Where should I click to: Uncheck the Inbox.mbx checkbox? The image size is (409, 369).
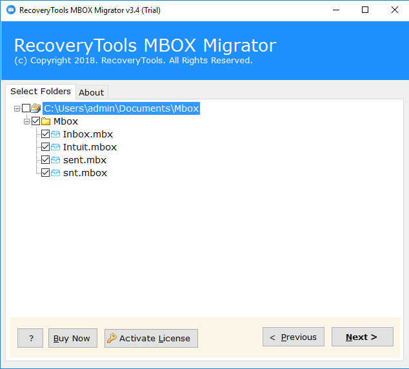point(45,134)
